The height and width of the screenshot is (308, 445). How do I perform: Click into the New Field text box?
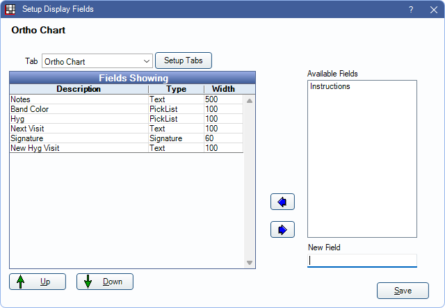(362, 261)
